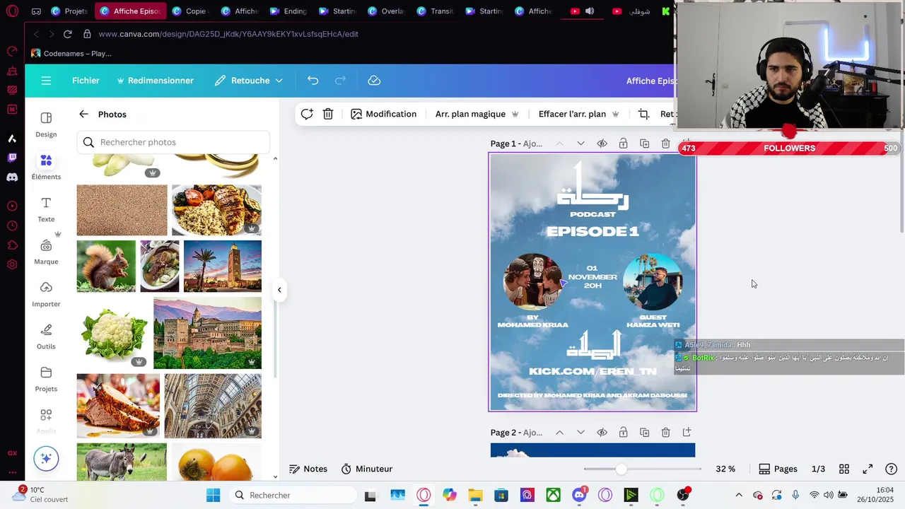Move Page 2 up with chevron
Screen dimensions: 905x509
point(559,432)
